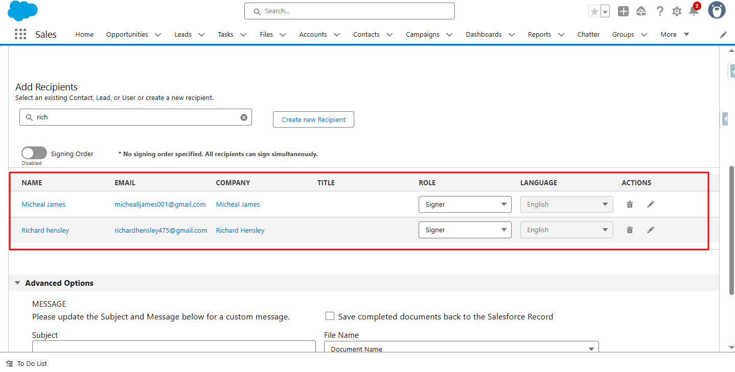
Task: Collapse the Advanced Options section
Action: click(x=18, y=283)
